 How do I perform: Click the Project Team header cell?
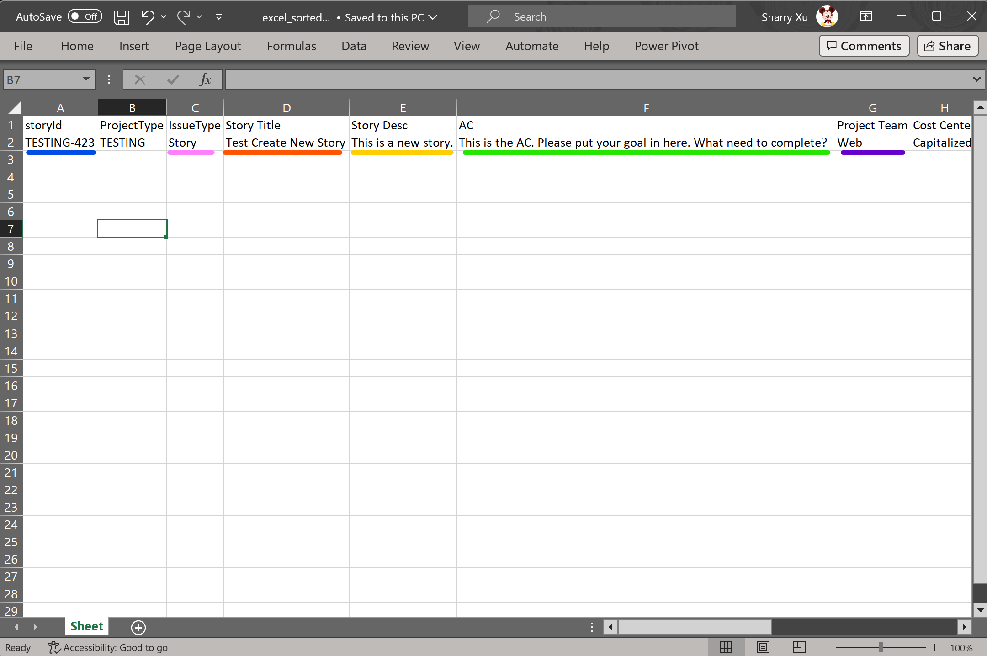point(873,125)
